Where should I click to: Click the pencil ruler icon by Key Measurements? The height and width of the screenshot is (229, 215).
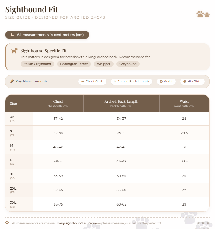[12, 82]
